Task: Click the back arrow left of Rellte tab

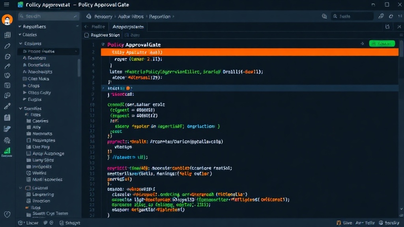Action: [86, 26]
